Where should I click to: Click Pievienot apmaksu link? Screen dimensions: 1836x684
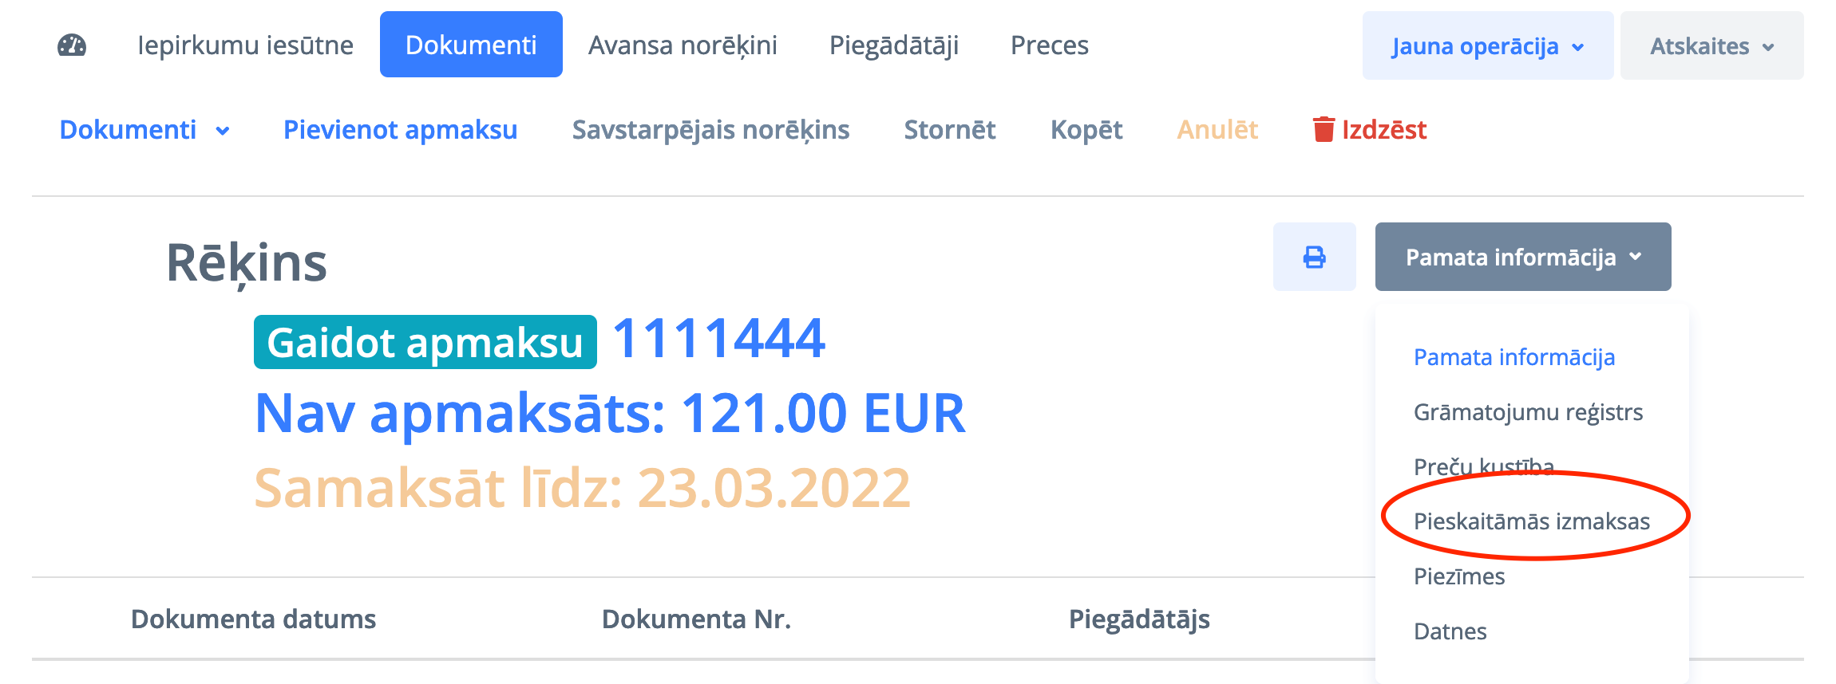pos(400,130)
